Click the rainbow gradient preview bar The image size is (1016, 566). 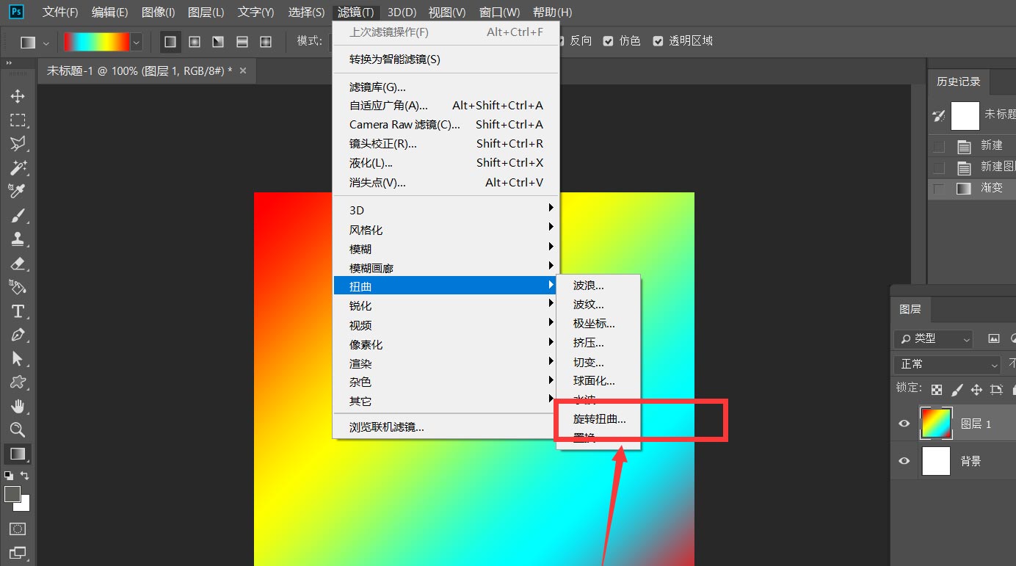pyautogui.click(x=96, y=42)
